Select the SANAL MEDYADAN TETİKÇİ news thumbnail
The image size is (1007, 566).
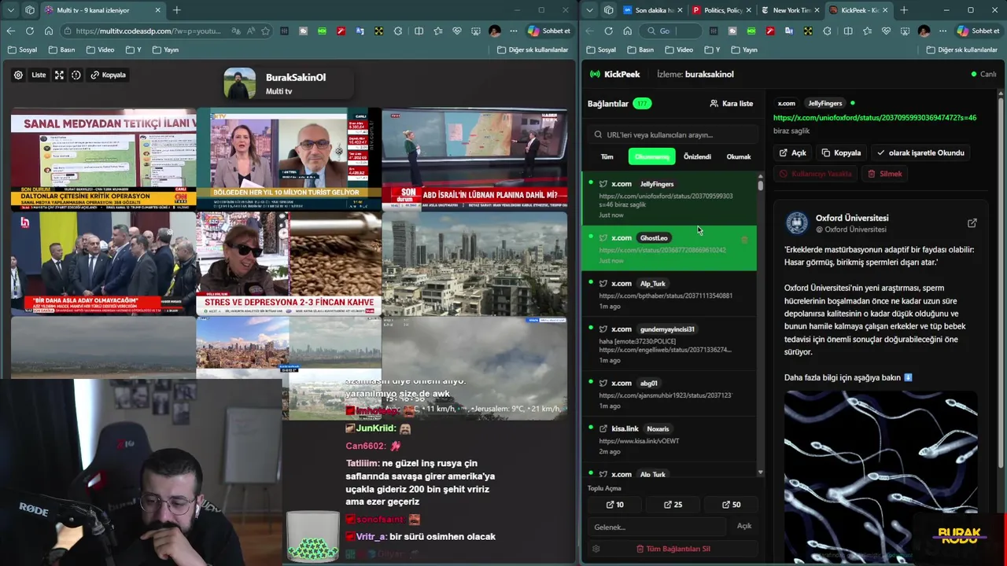(104, 160)
